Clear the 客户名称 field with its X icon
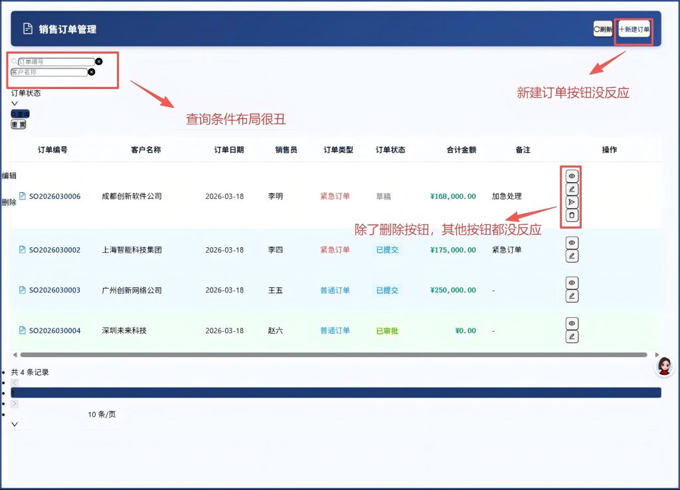The width and height of the screenshot is (680, 490). 92,72
